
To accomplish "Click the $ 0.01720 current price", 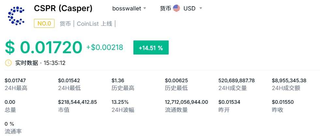I will click(43, 48).
